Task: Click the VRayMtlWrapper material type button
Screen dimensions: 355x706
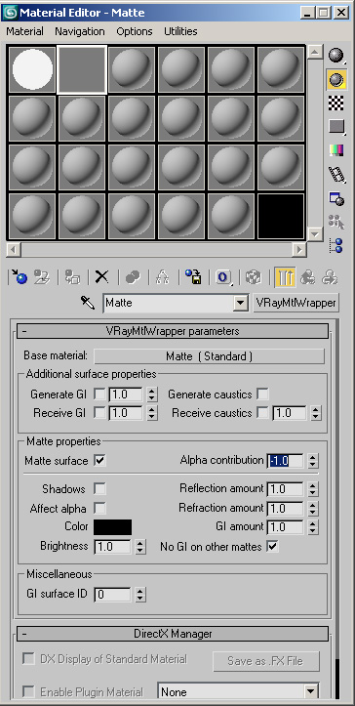Action: tap(296, 303)
